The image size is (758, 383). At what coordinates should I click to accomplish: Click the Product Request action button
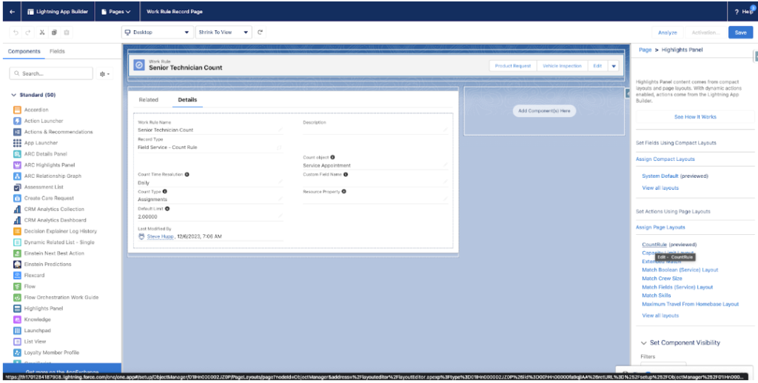tap(513, 66)
